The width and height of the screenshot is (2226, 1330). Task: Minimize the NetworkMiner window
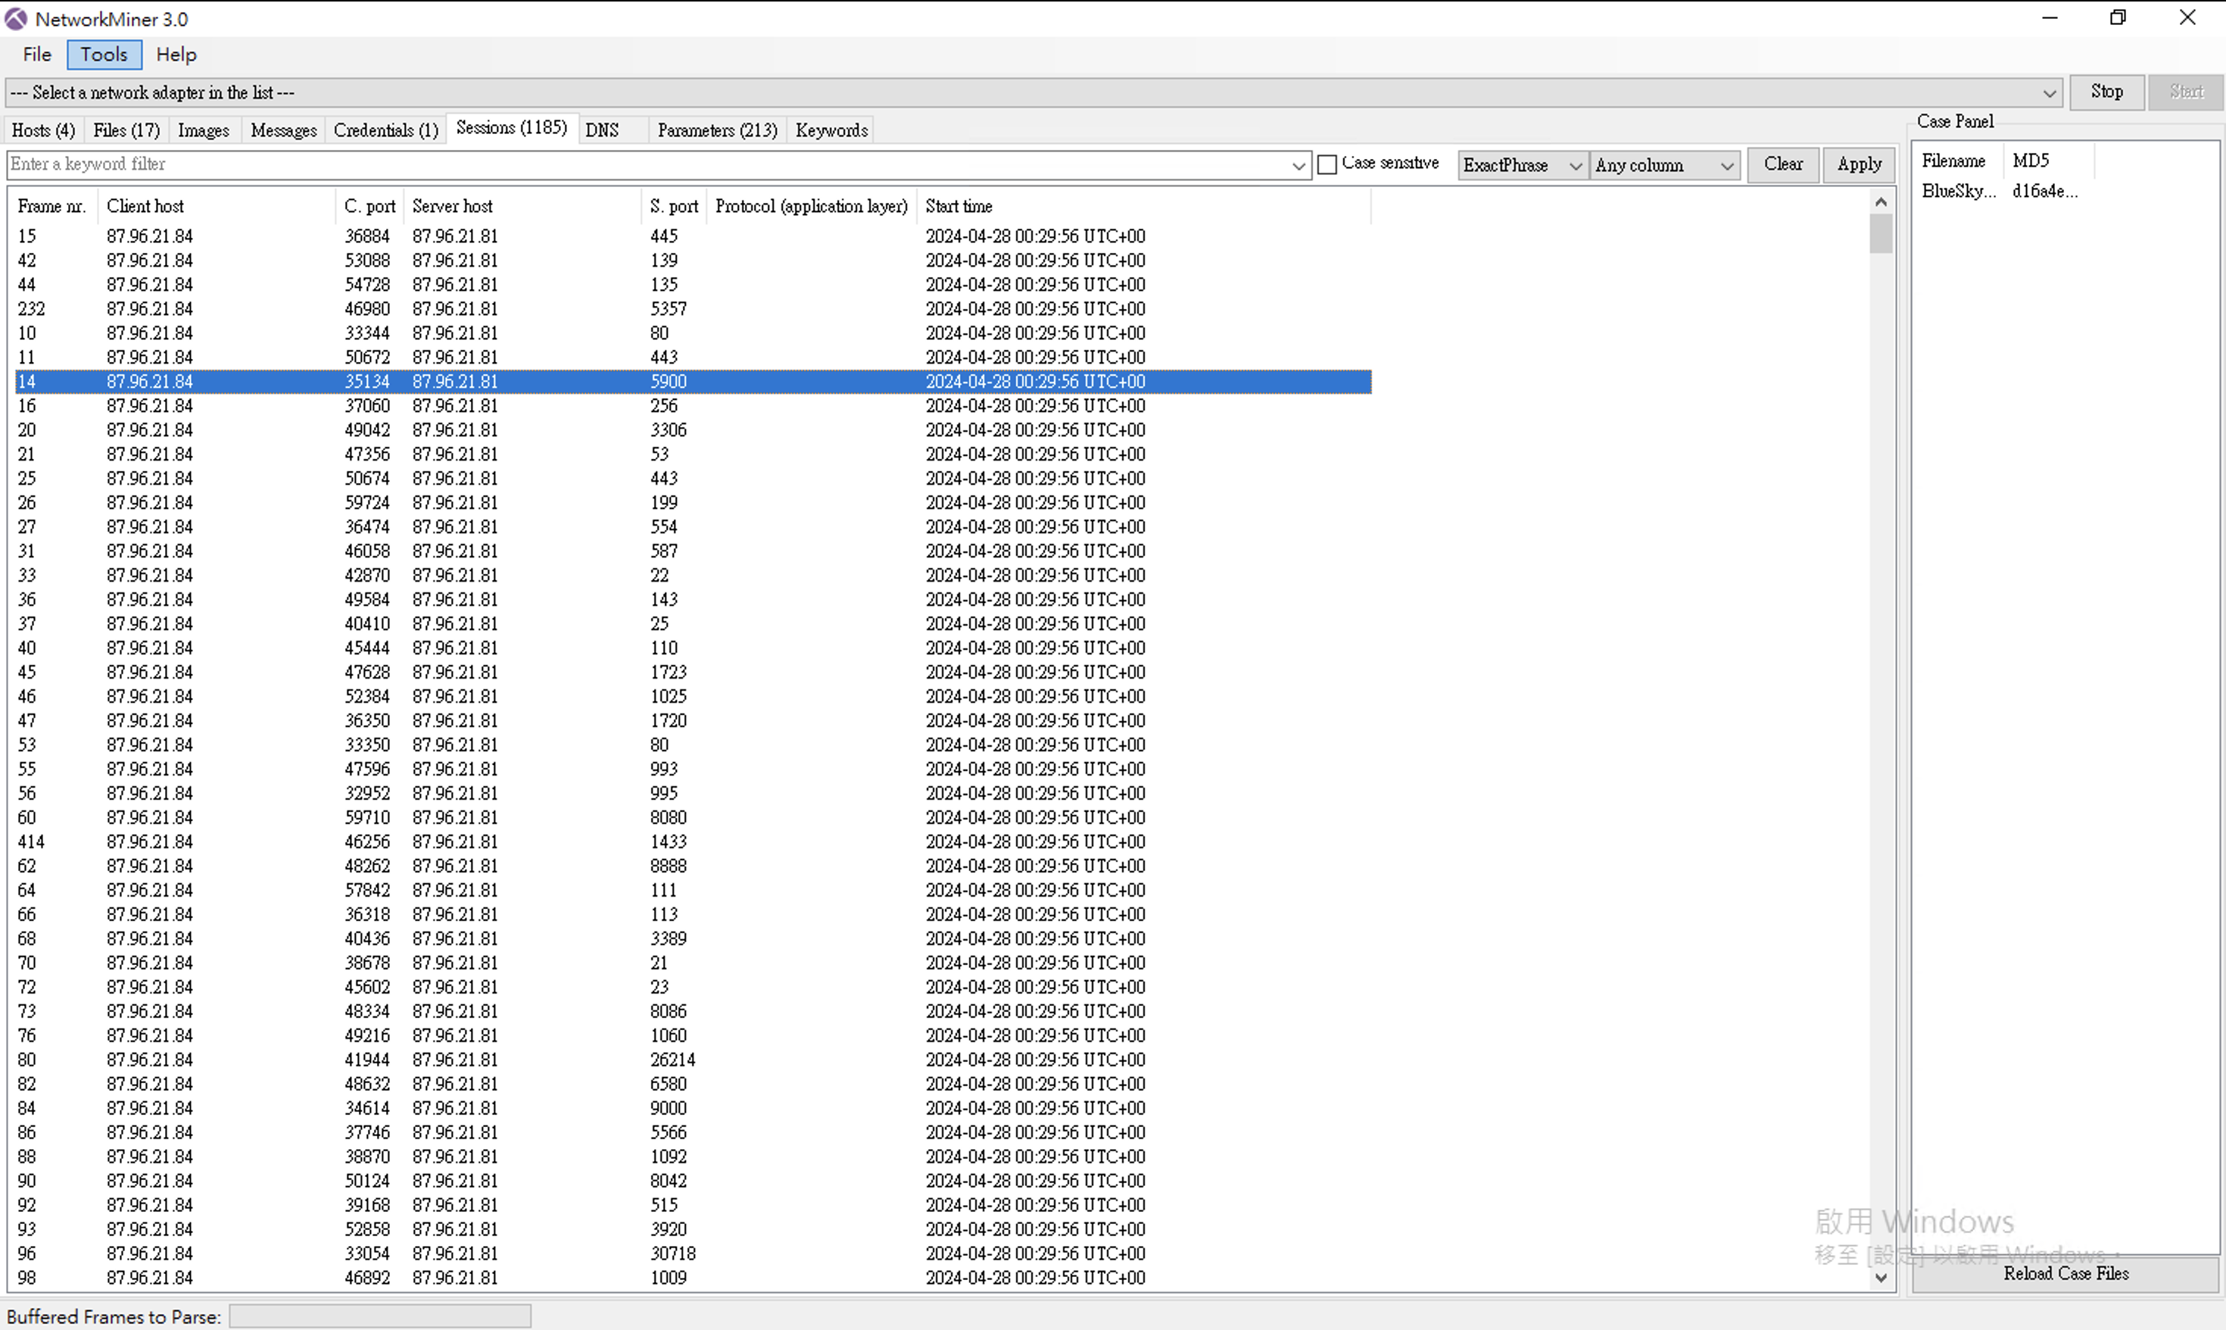pos(2050,18)
